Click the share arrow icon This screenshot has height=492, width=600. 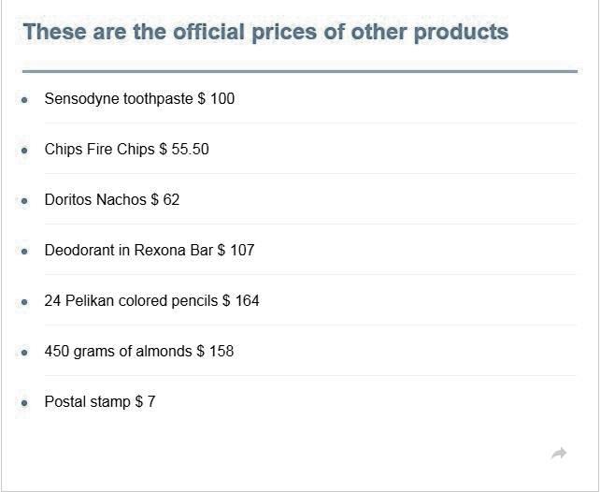[x=559, y=454]
